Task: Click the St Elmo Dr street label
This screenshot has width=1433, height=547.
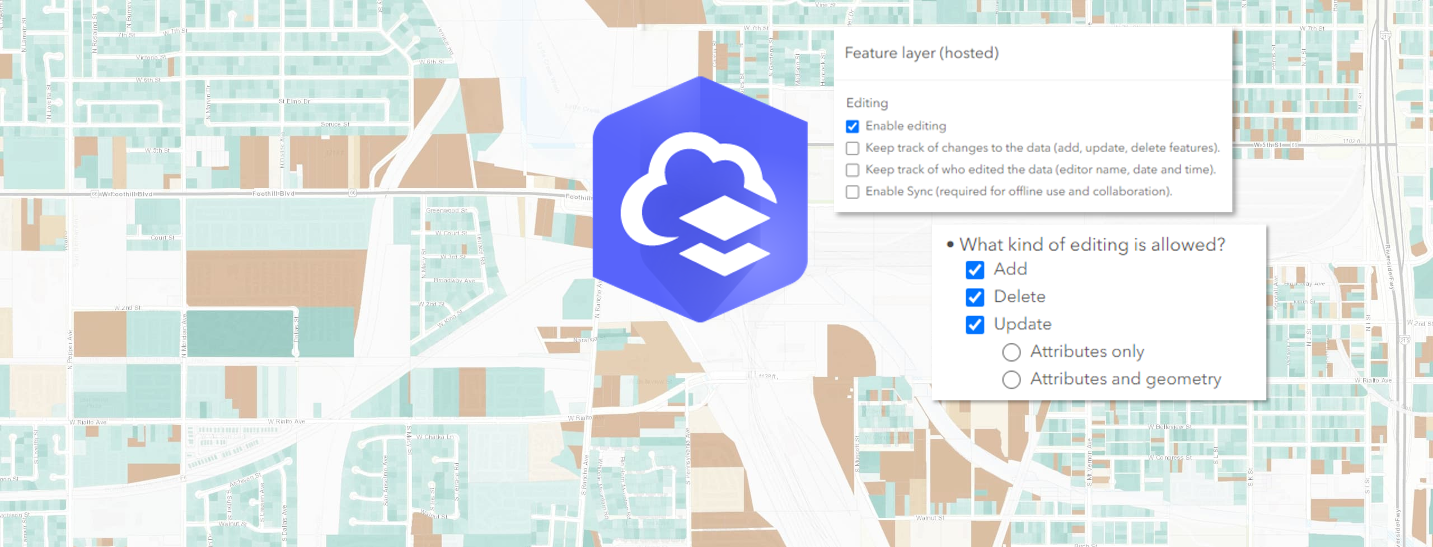Action: click(x=294, y=101)
